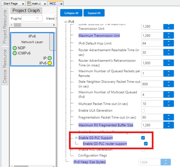180x167 pixels.
Task: Click the main.c file icon
Action: point(29,3)
